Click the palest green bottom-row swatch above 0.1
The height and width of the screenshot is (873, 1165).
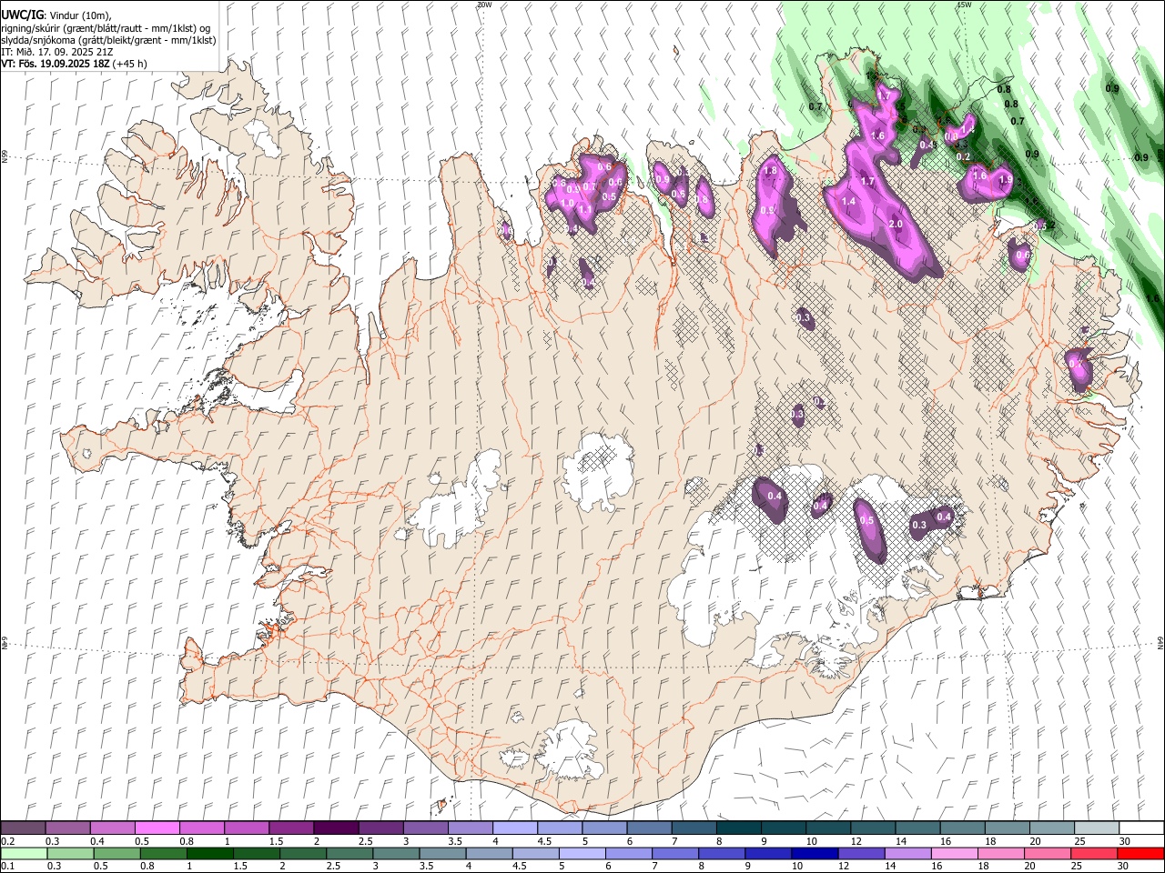24,854
